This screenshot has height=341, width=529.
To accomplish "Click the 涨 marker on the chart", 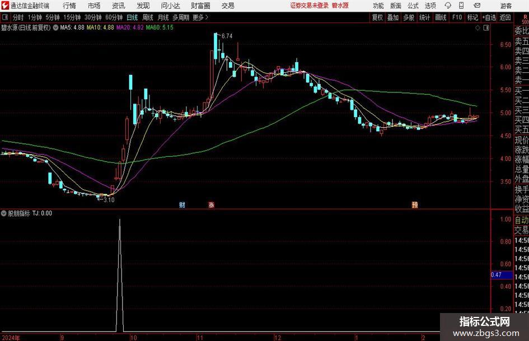I will click(x=212, y=204).
